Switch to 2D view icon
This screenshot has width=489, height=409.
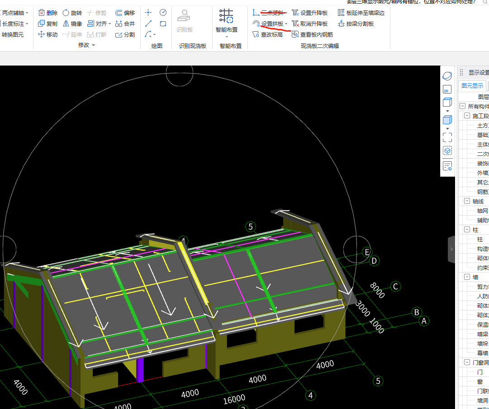point(447,89)
